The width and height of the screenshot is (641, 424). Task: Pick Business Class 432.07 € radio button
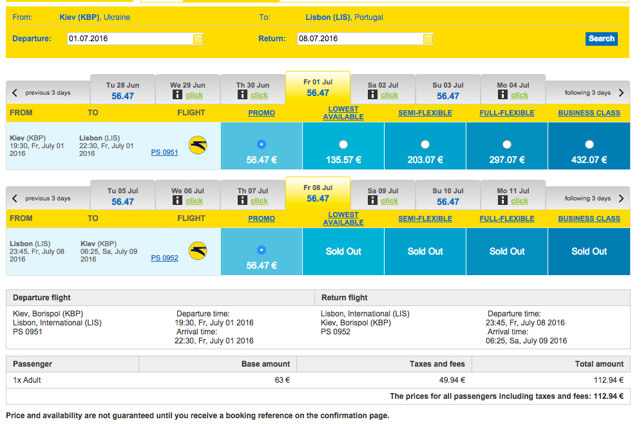pyautogui.click(x=589, y=144)
